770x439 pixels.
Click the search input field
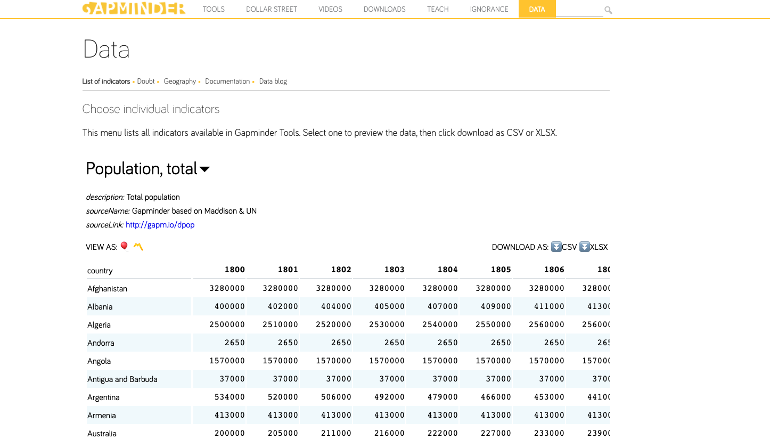click(x=579, y=10)
